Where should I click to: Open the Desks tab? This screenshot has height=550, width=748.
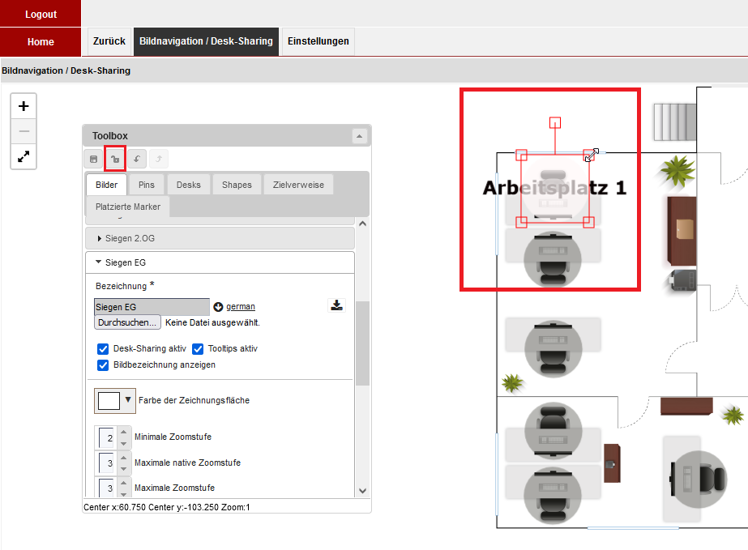click(x=189, y=185)
